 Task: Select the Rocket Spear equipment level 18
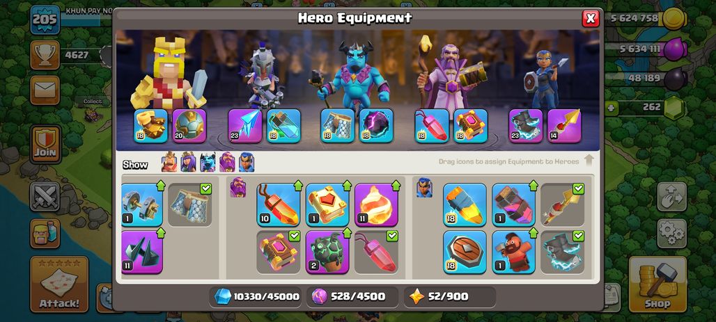pos(465,204)
